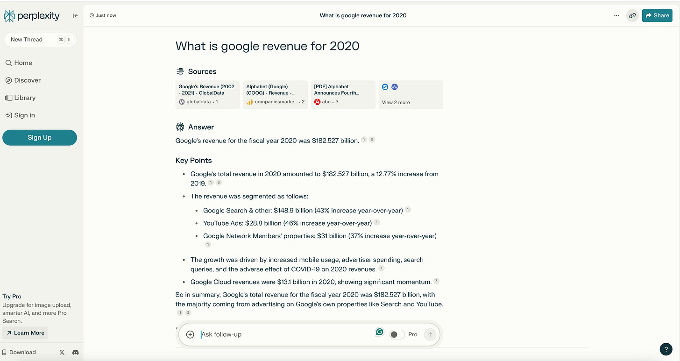Click the Perplexity logo in the sidebar
Screen dimensions: 680x361
coord(31,15)
